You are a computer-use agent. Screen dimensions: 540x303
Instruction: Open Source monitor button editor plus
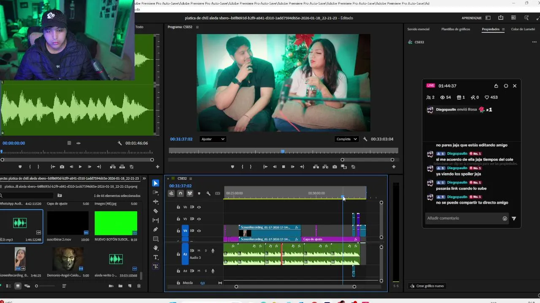[157, 167]
